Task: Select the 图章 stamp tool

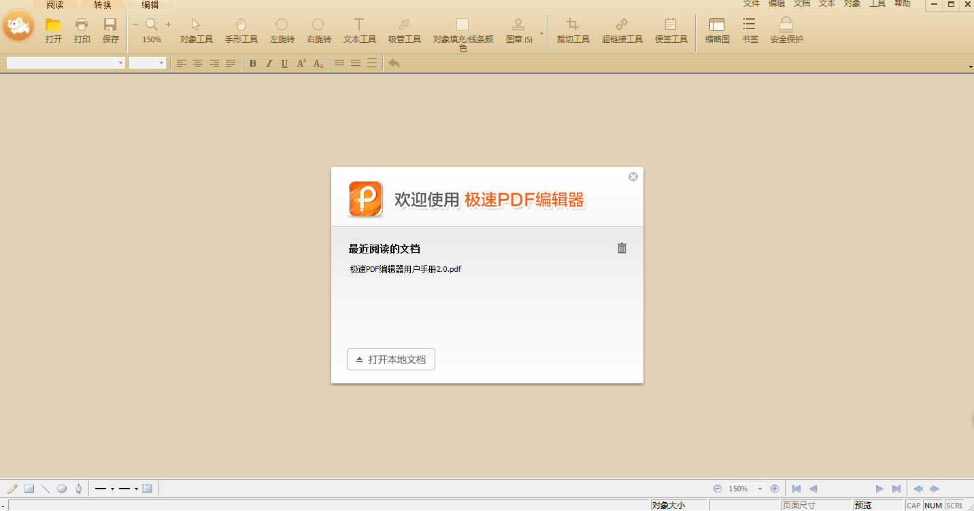Action: pos(519,31)
